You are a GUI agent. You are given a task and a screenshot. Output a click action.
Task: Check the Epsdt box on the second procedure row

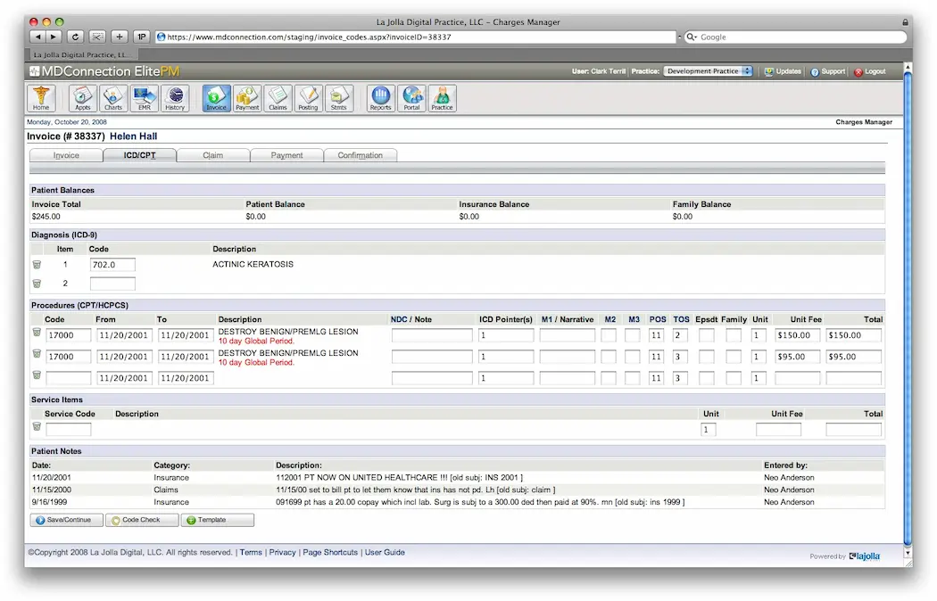tap(705, 356)
